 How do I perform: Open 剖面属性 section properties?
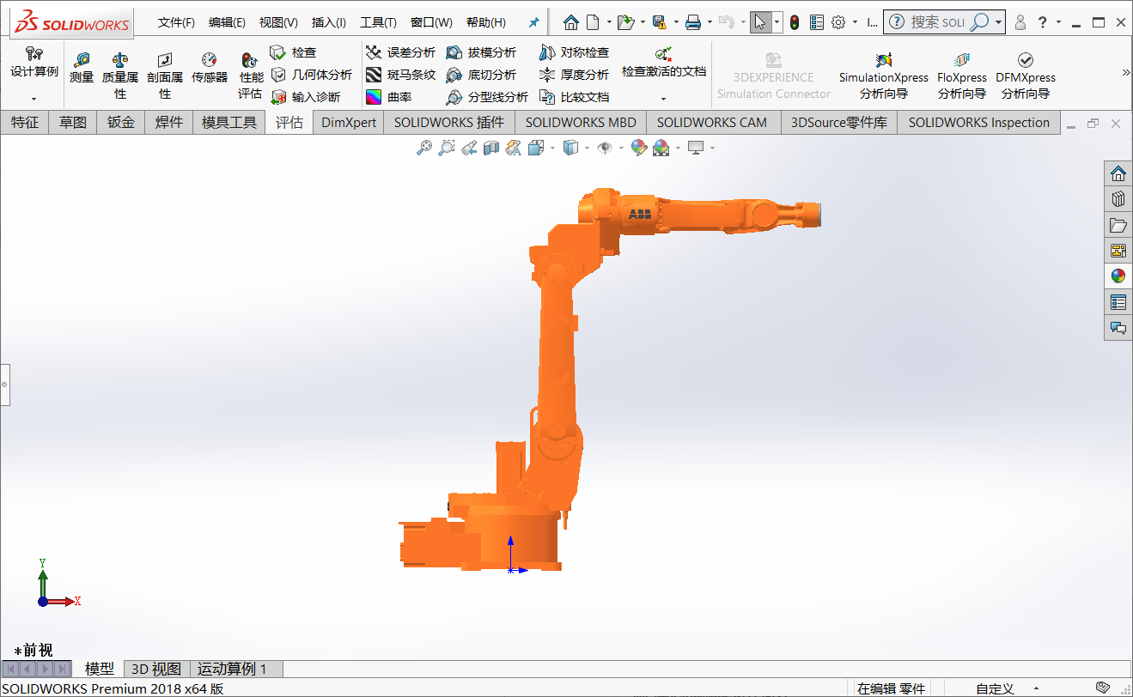click(165, 76)
